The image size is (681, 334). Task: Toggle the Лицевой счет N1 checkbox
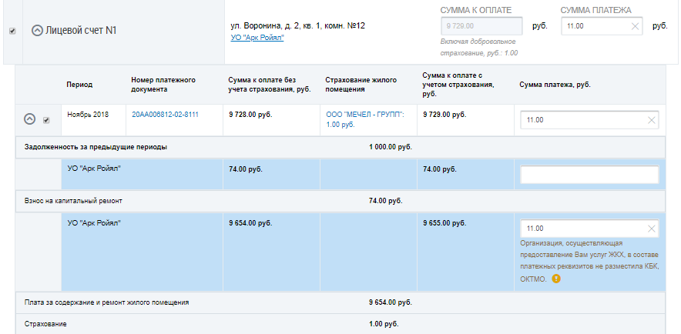[x=11, y=31]
